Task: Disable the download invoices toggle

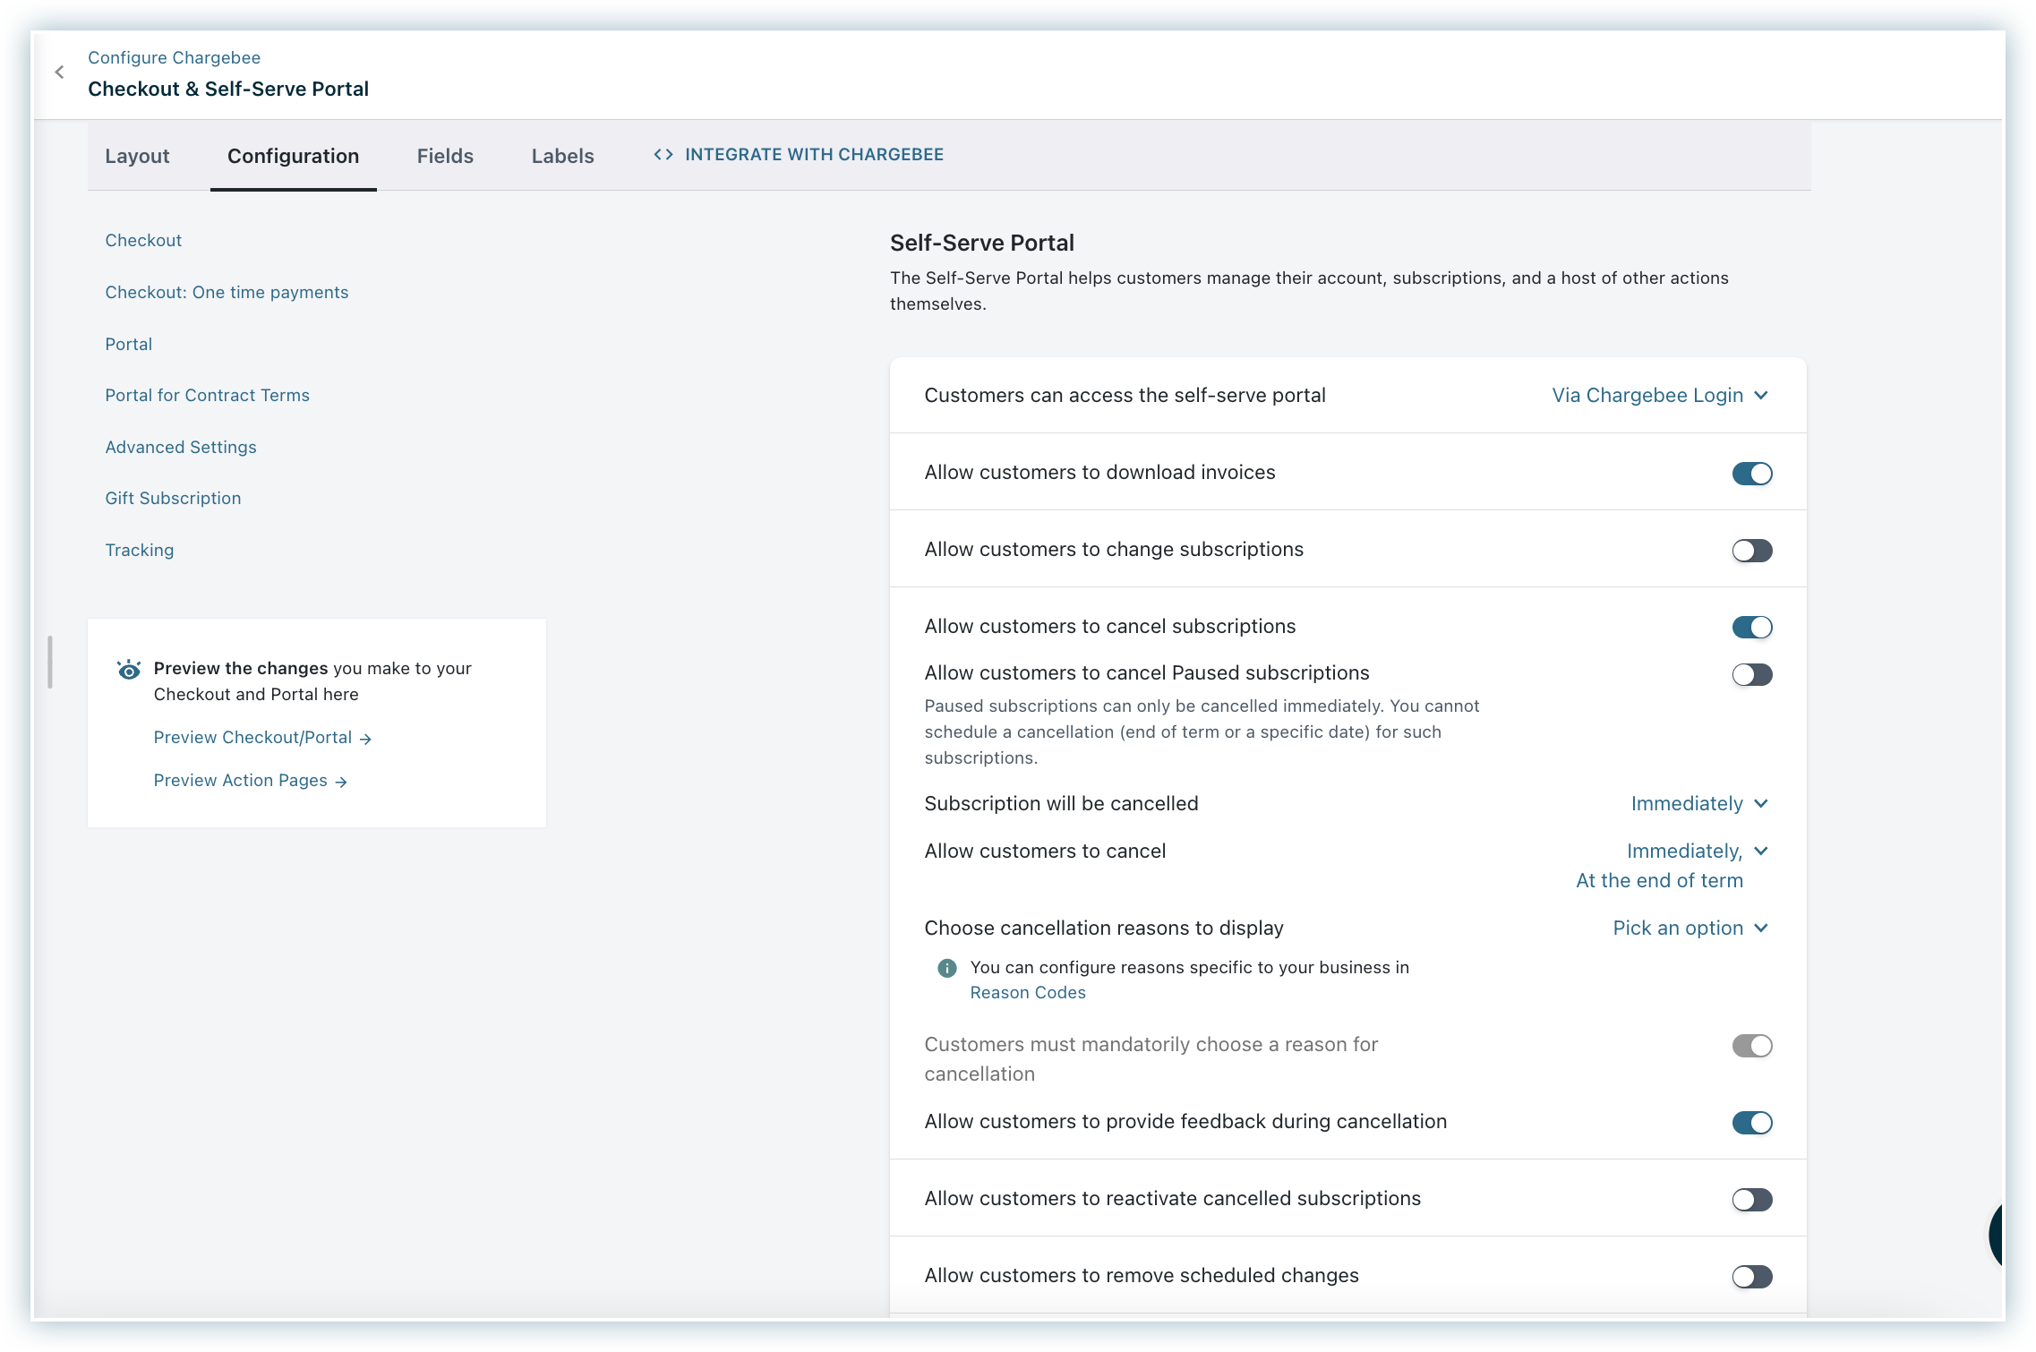Action: [1751, 474]
